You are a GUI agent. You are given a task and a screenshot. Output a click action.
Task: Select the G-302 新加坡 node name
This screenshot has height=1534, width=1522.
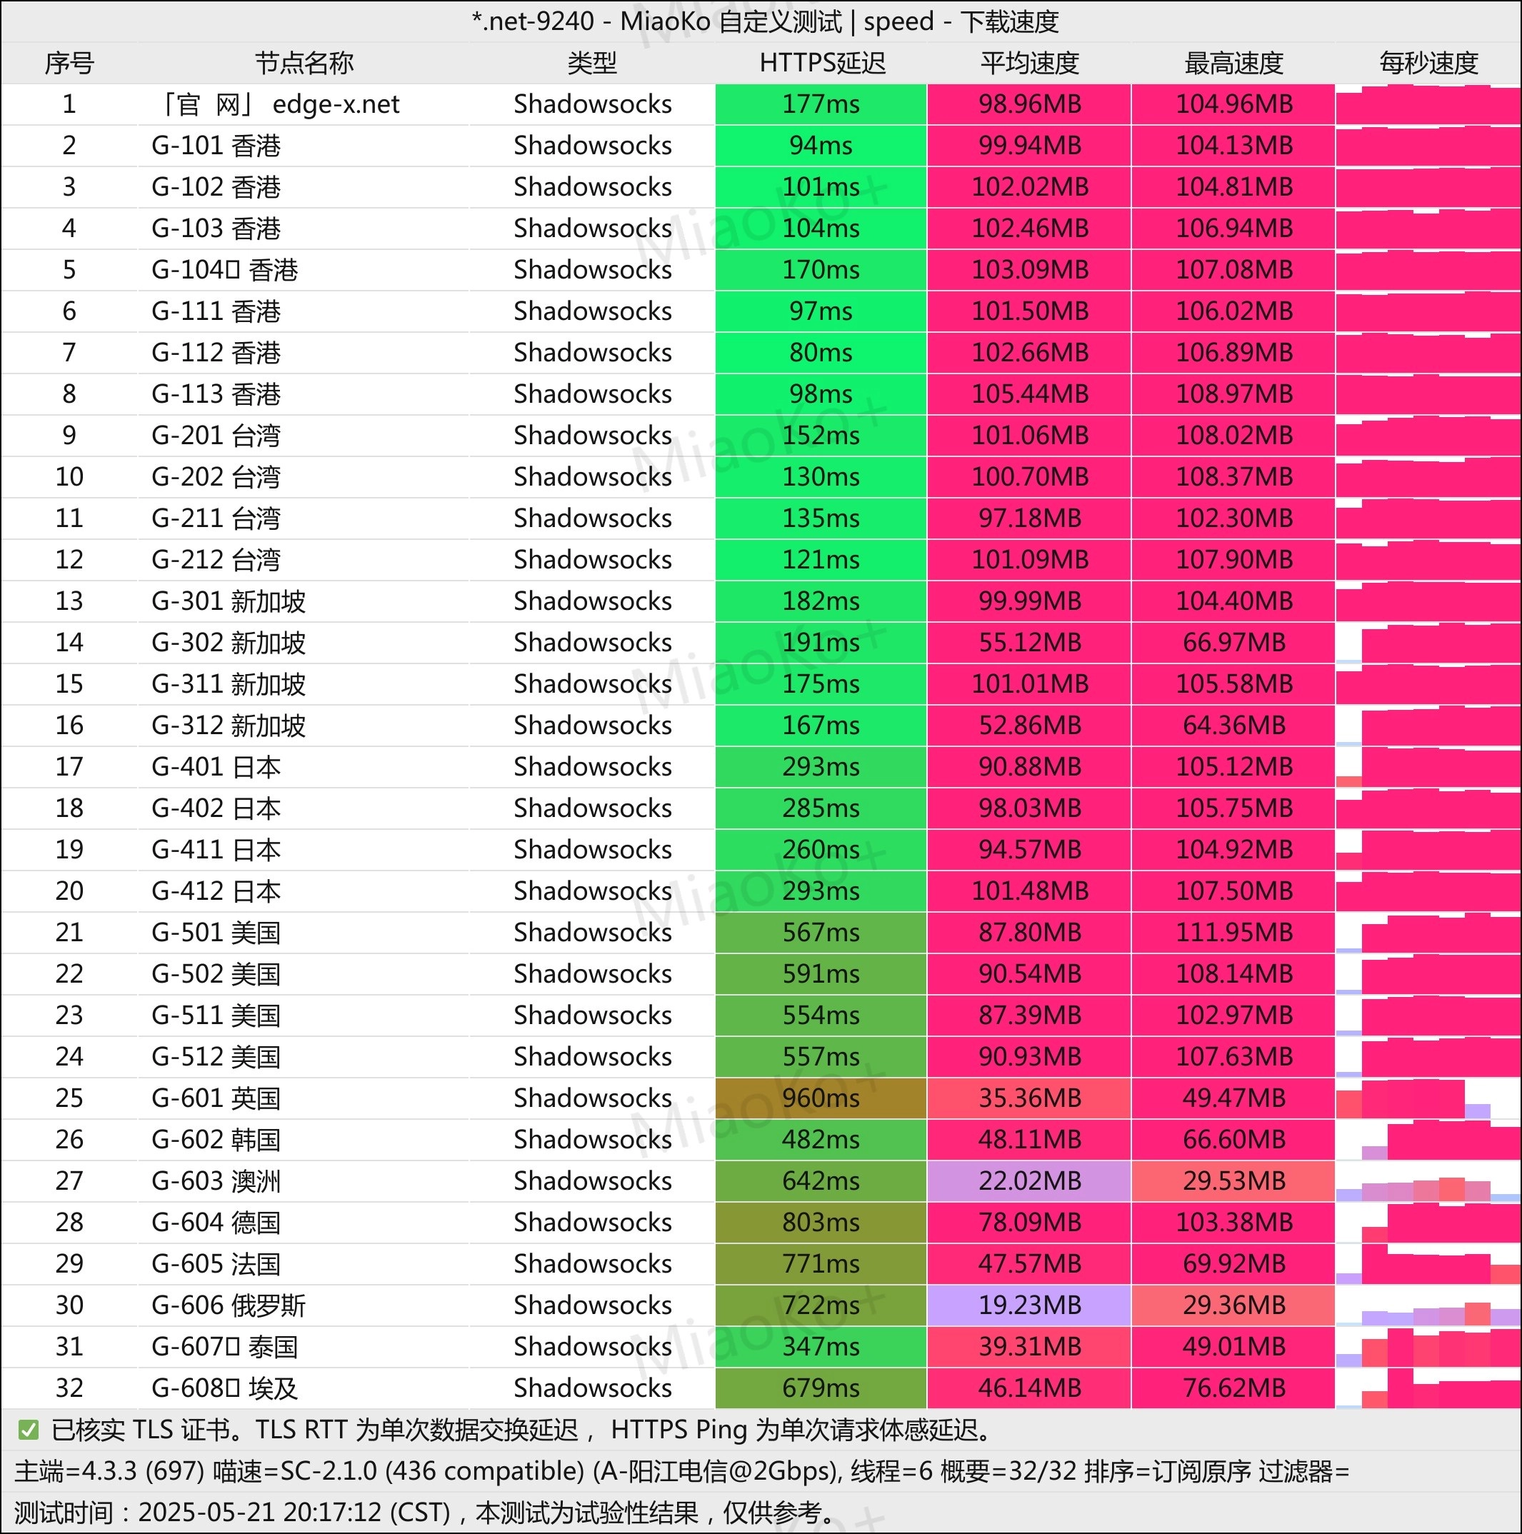(229, 642)
